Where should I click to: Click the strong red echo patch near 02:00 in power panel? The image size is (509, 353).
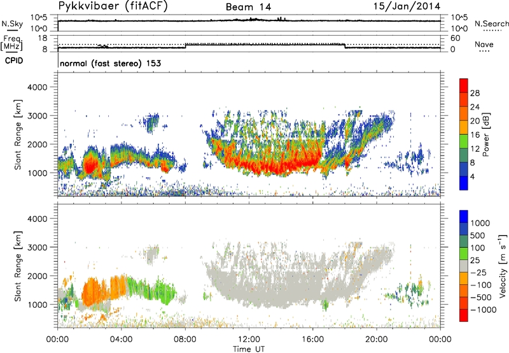point(90,165)
